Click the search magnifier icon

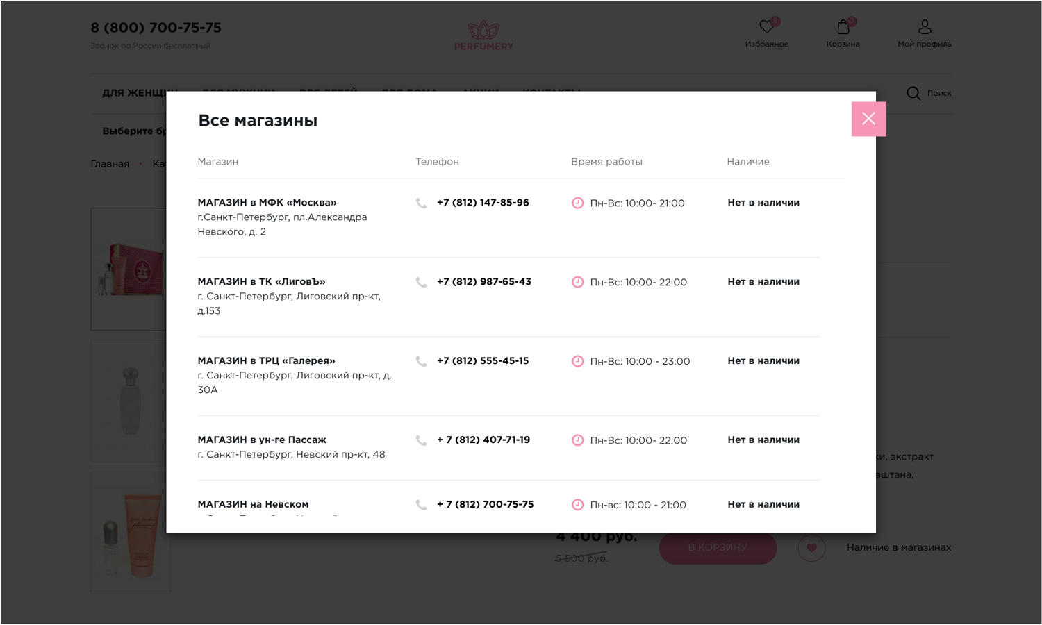click(x=913, y=93)
